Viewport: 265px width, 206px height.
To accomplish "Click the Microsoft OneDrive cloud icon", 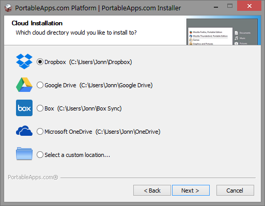I will pyautogui.click(x=24, y=131).
